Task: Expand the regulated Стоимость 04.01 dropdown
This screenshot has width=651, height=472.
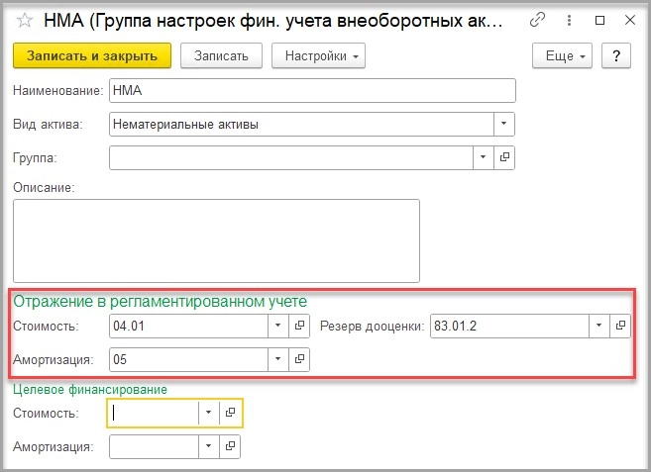Action: (x=278, y=326)
